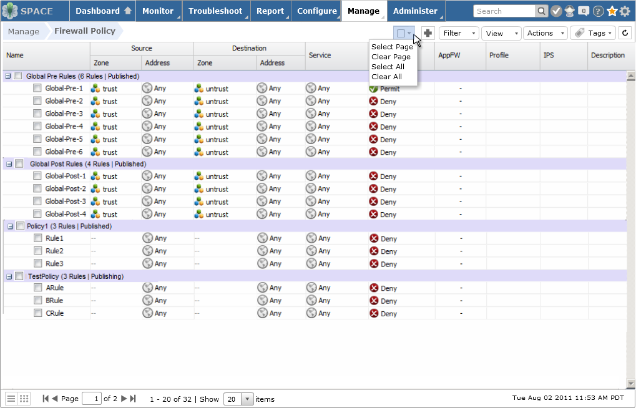Sort by the Service column header
The image size is (636, 408).
click(x=336, y=56)
